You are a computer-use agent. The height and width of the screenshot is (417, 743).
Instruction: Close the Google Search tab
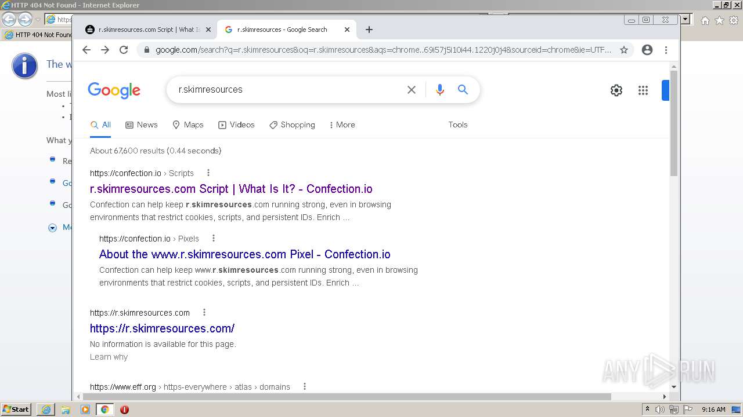click(x=347, y=30)
